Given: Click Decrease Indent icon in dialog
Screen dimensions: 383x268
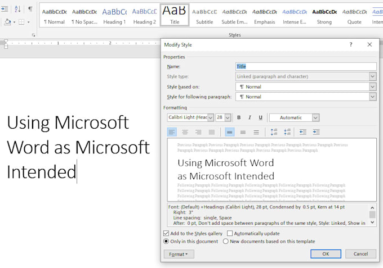Looking at the screenshot, I should tap(303, 132).
